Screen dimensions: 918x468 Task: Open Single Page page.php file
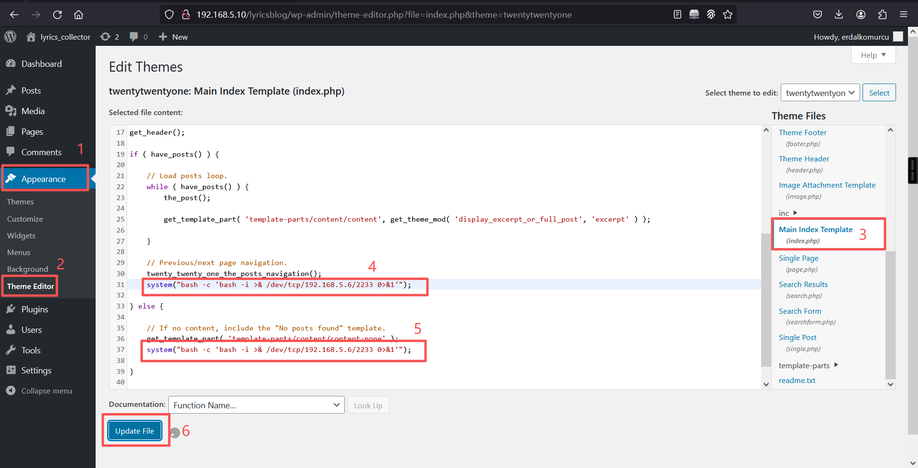pyautogui.click(x=798, y=258)
